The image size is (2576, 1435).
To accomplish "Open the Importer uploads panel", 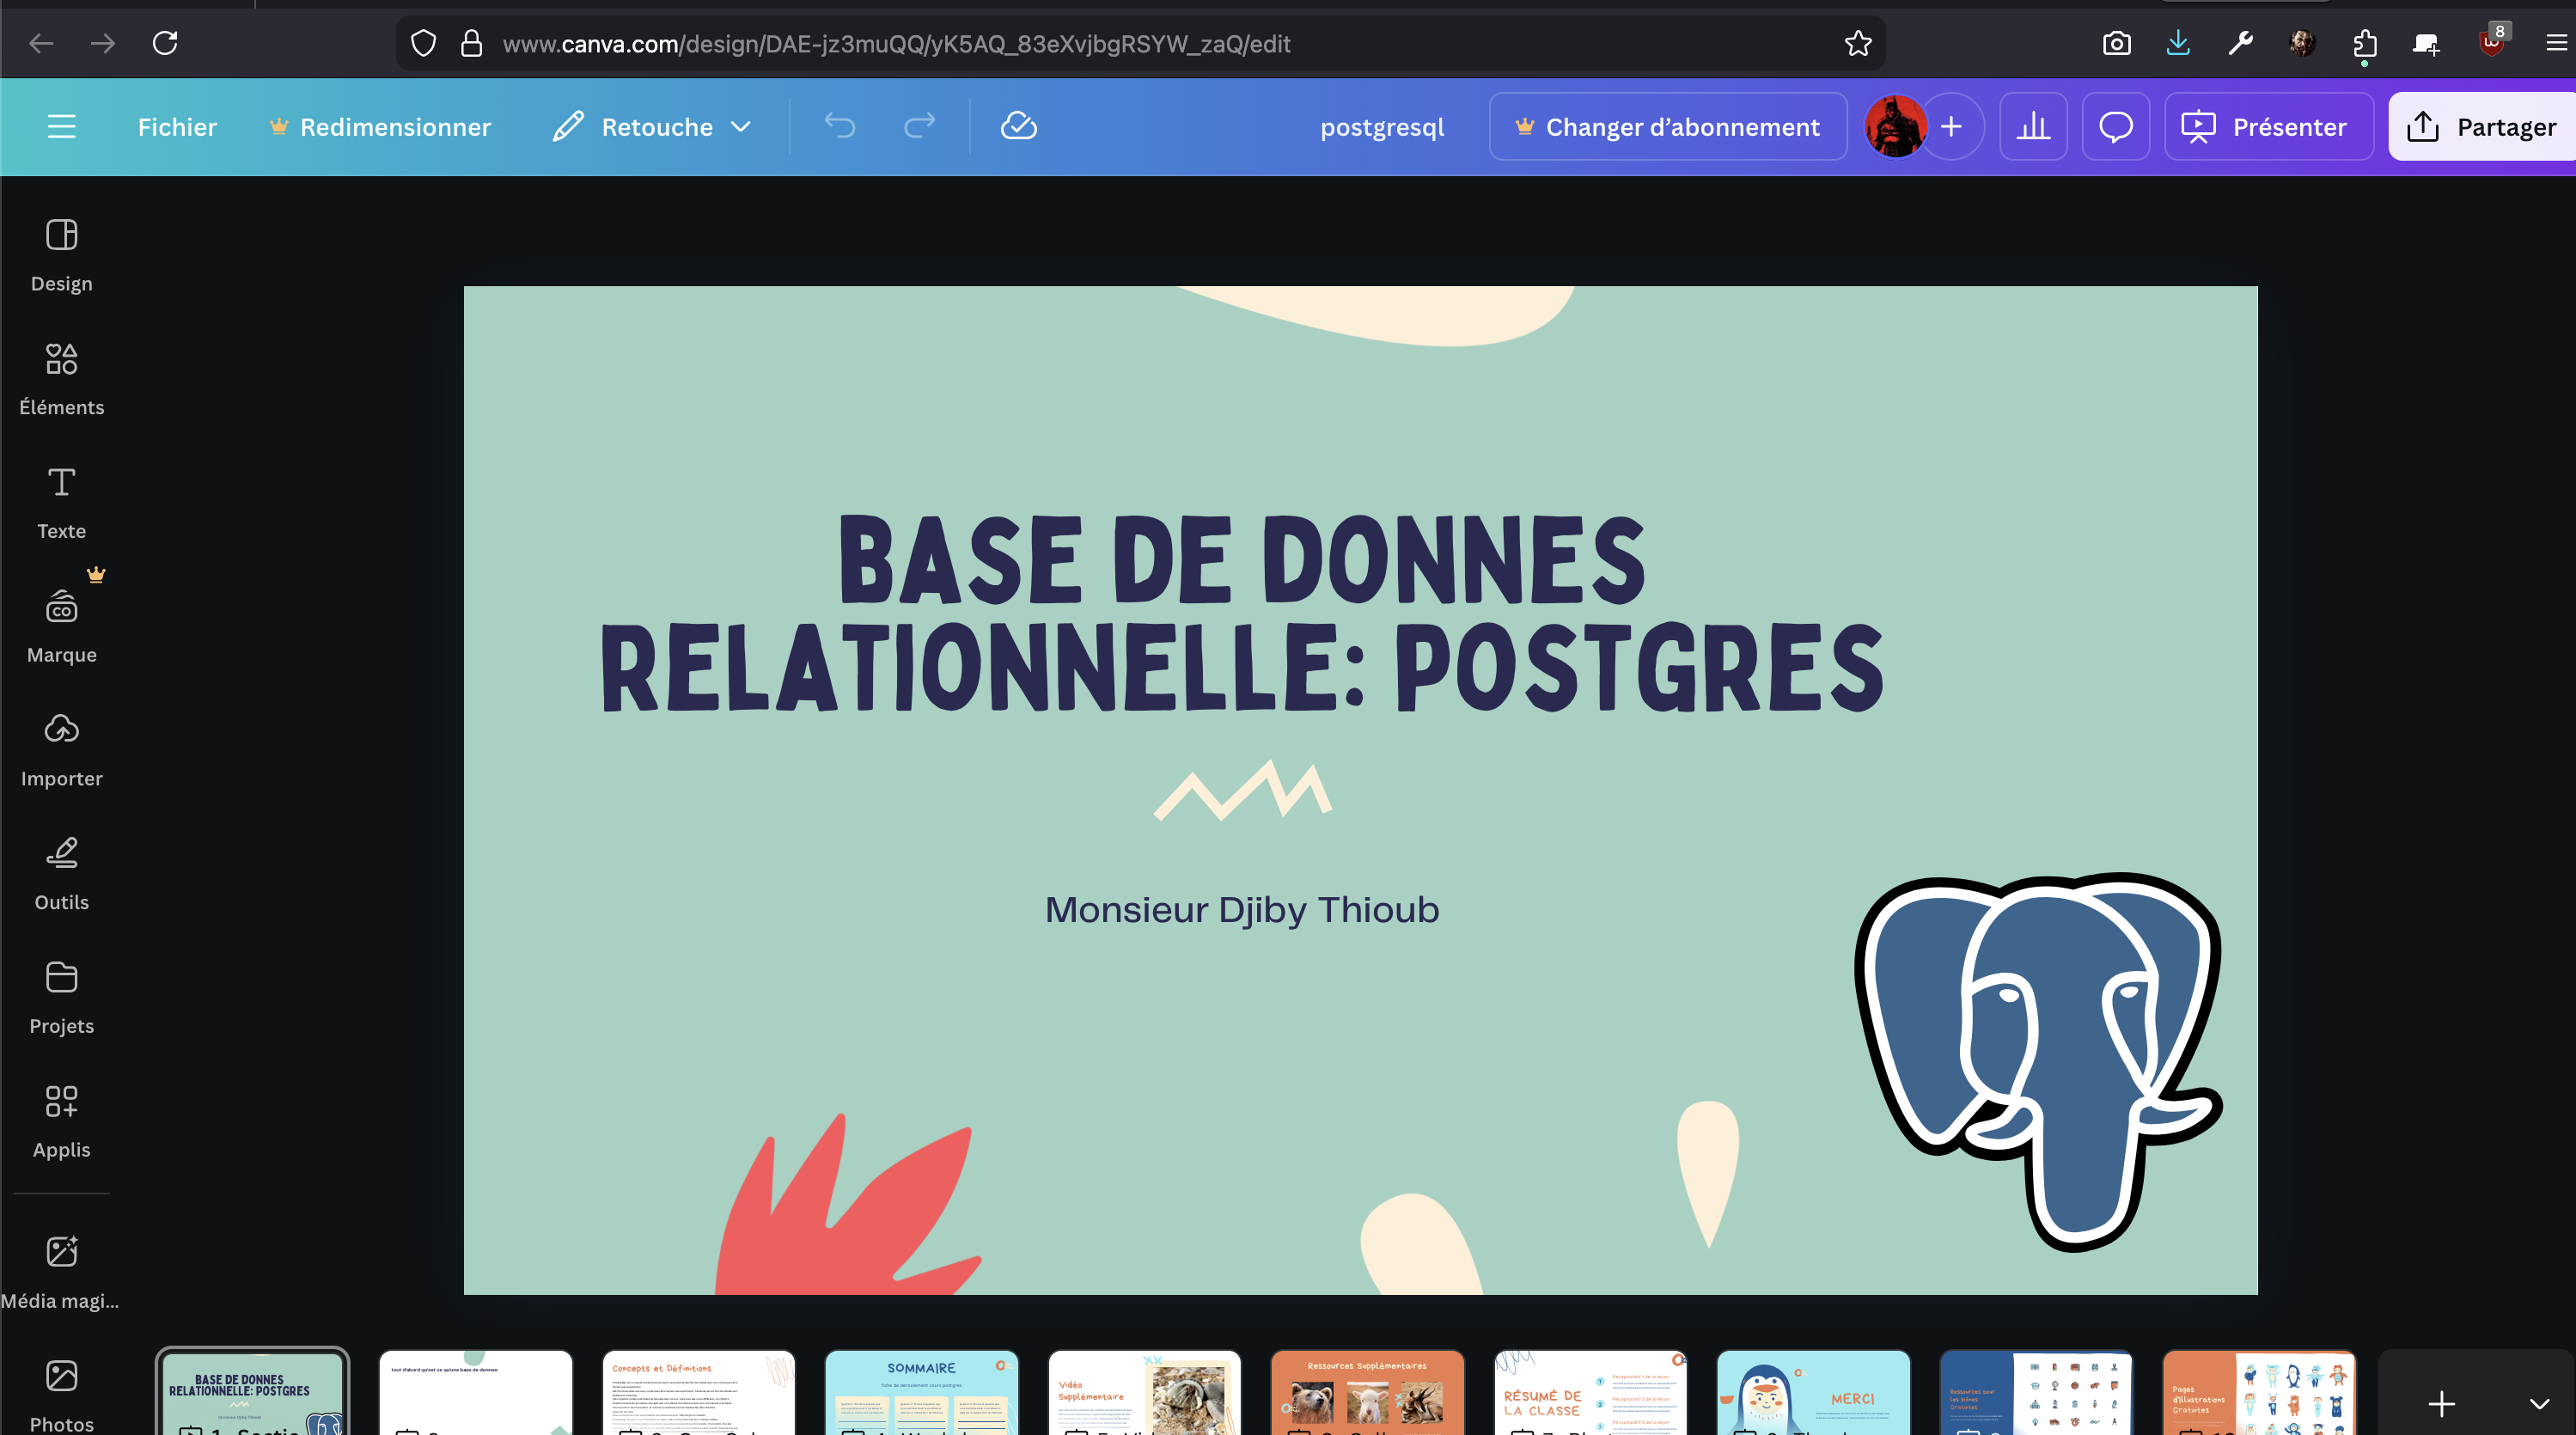I will (x=61, y=749).
